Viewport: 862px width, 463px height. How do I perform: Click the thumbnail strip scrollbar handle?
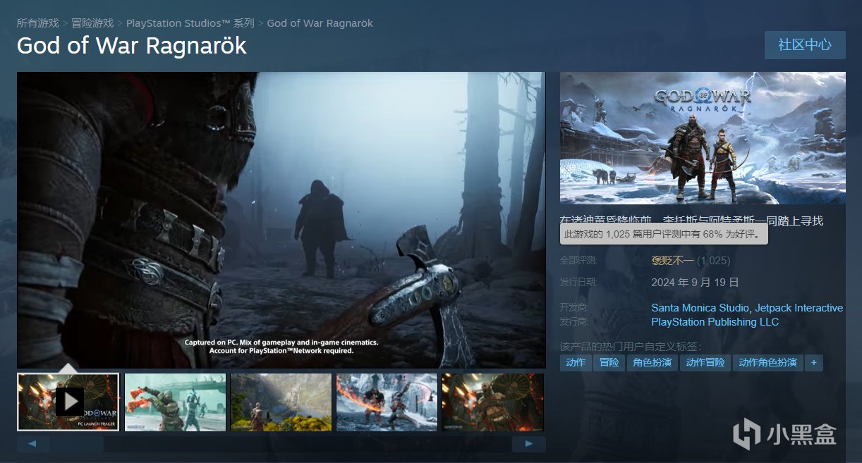pos(77,445)
